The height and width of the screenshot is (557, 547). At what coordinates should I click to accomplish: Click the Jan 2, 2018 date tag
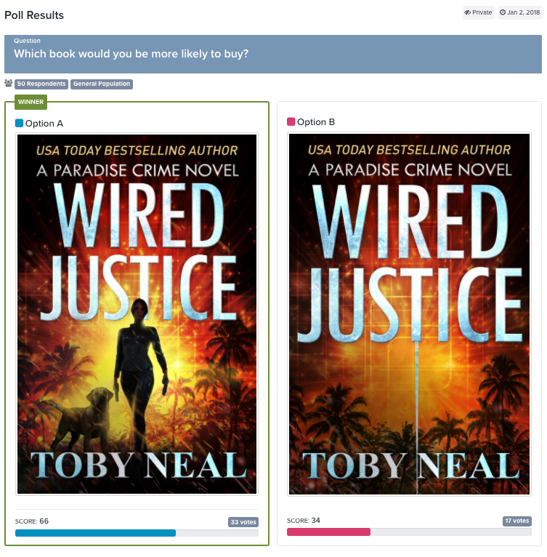[519, 12]
